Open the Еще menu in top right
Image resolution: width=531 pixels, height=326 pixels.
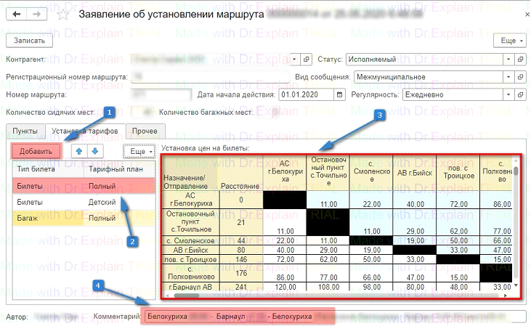pyautogui.click(x=510, y=41)
